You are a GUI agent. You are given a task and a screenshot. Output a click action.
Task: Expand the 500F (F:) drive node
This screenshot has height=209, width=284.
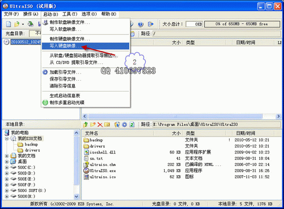tap(7, 185)
